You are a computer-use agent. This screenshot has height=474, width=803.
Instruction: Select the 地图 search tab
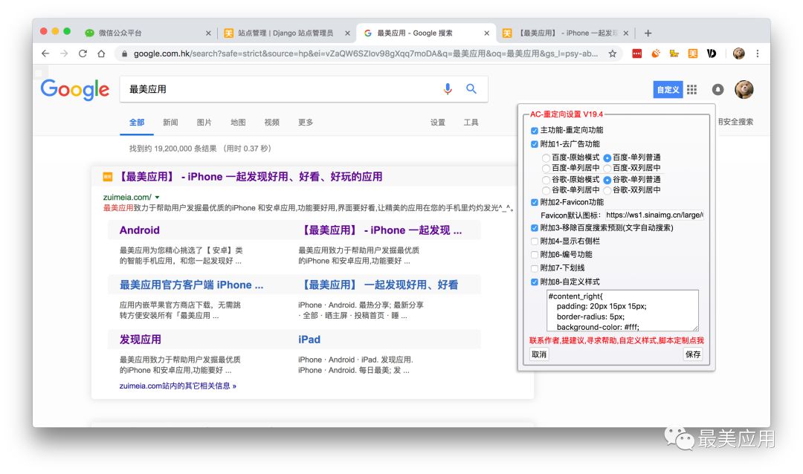click(238, 123)
